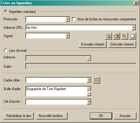
Task: Click the Décoder chemin button
Action: click(x=122, y=44)
